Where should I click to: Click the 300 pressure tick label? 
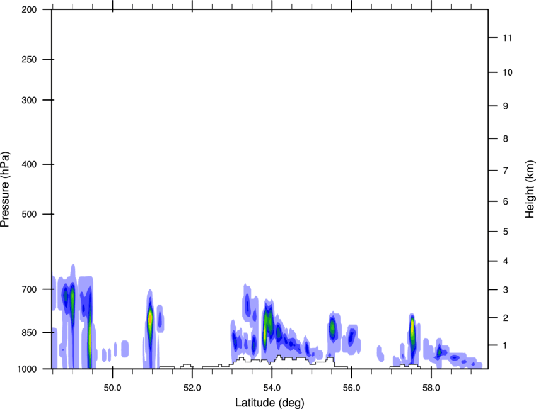[x=29, y=100]
